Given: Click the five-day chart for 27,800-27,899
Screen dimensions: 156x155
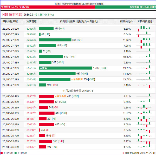Looking at the screenshot, I should pos(144,40).
